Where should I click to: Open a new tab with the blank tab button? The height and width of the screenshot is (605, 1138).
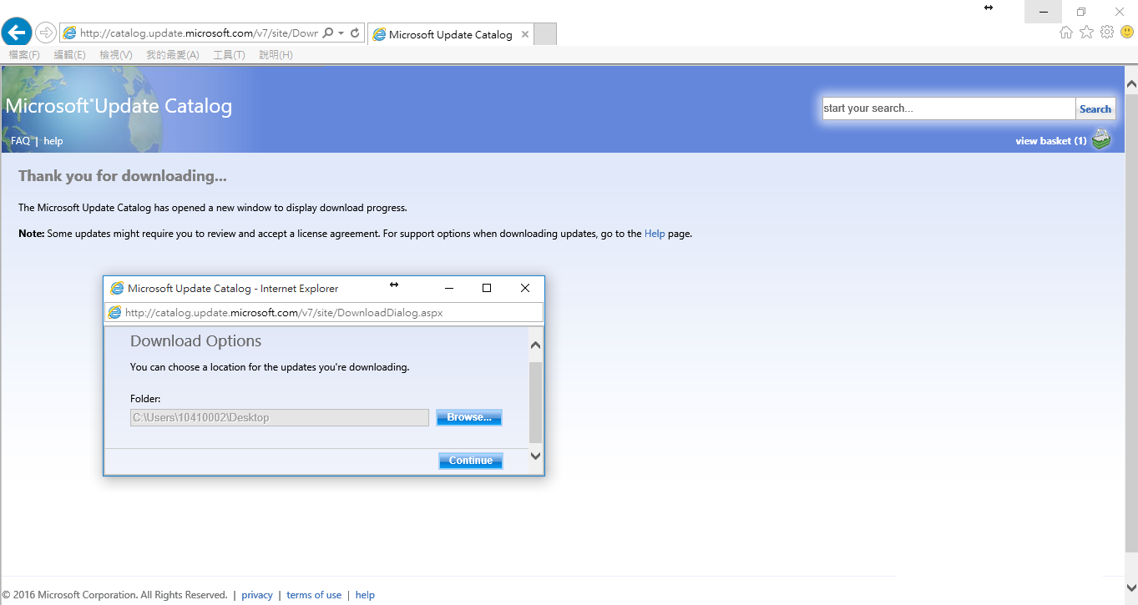coord(544,34)
